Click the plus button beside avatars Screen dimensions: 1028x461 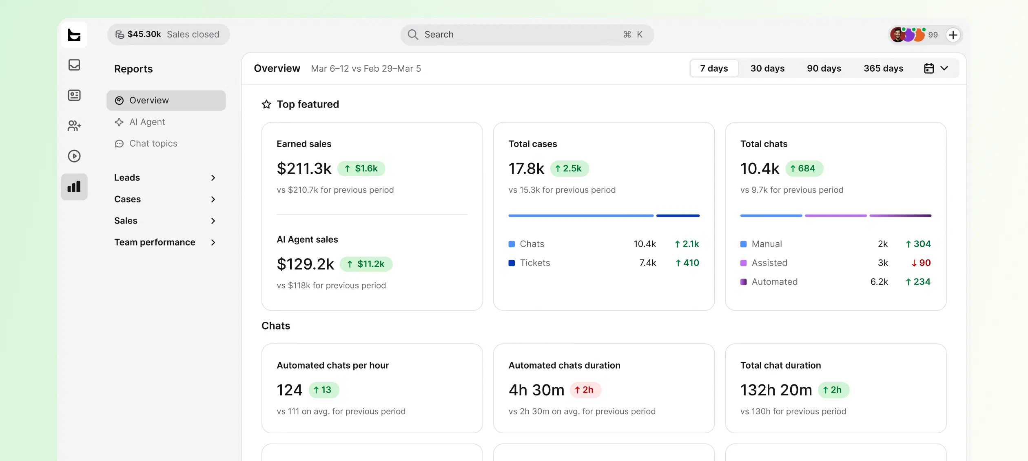(x=953, y=35)
